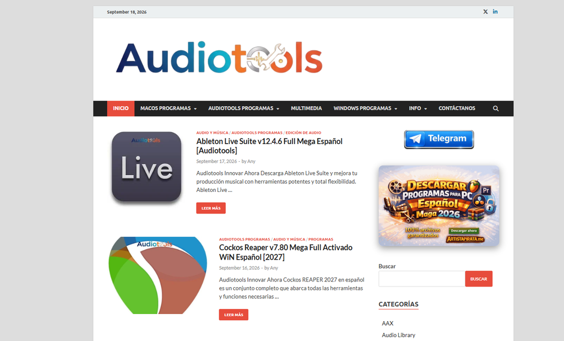Click the red BUSCAR button
Image resolution: width=564 pixels, height=341 pixels.
[x=479, y=279]
